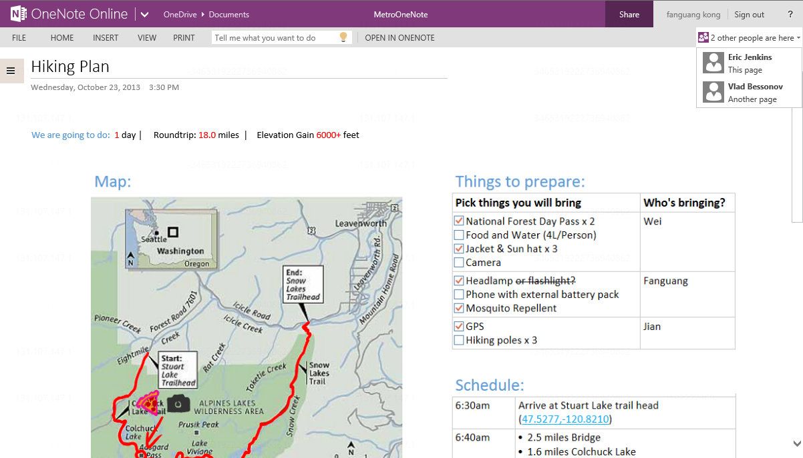Screen dimensions: 803x458
Task: Click the people presence icon in the corner
Action: 703,37
